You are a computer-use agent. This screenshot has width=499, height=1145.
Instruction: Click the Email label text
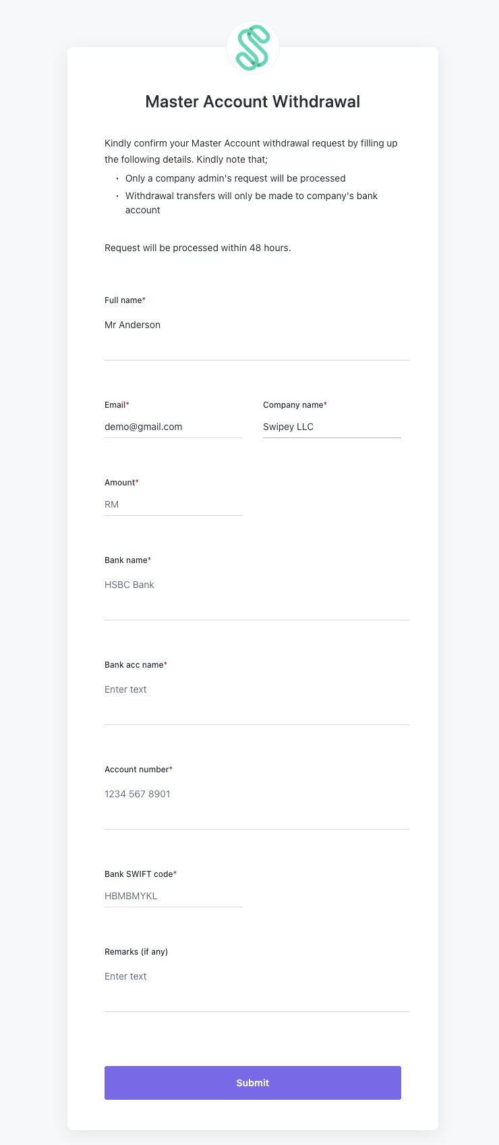click(117, 404)
